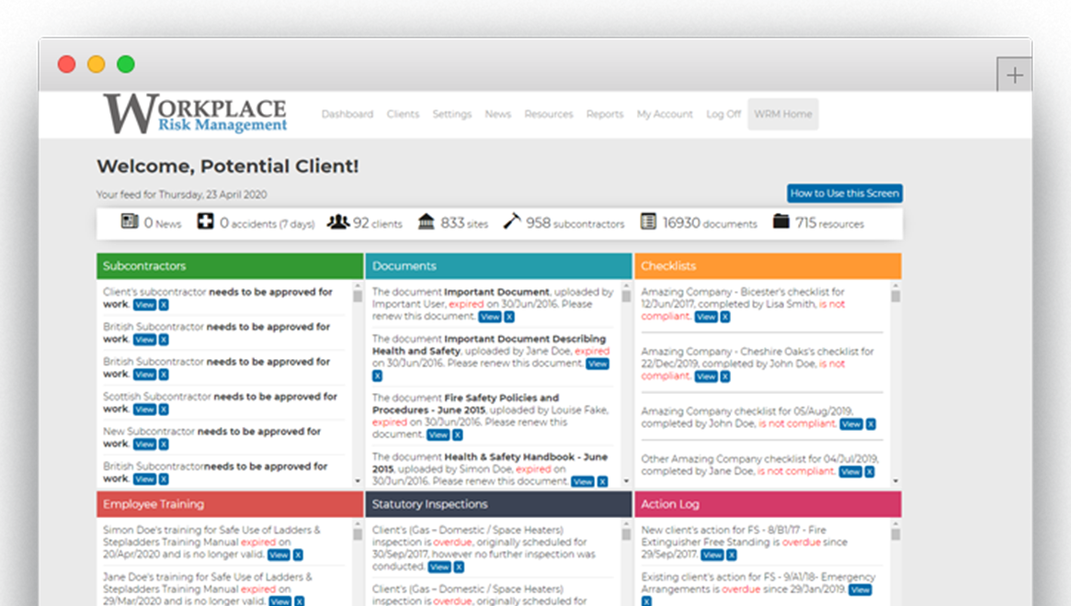The width and height of the screenshot is (1071, 606).
Task: Click Documents panel scroll-down arrow
Action: (626, 481)
